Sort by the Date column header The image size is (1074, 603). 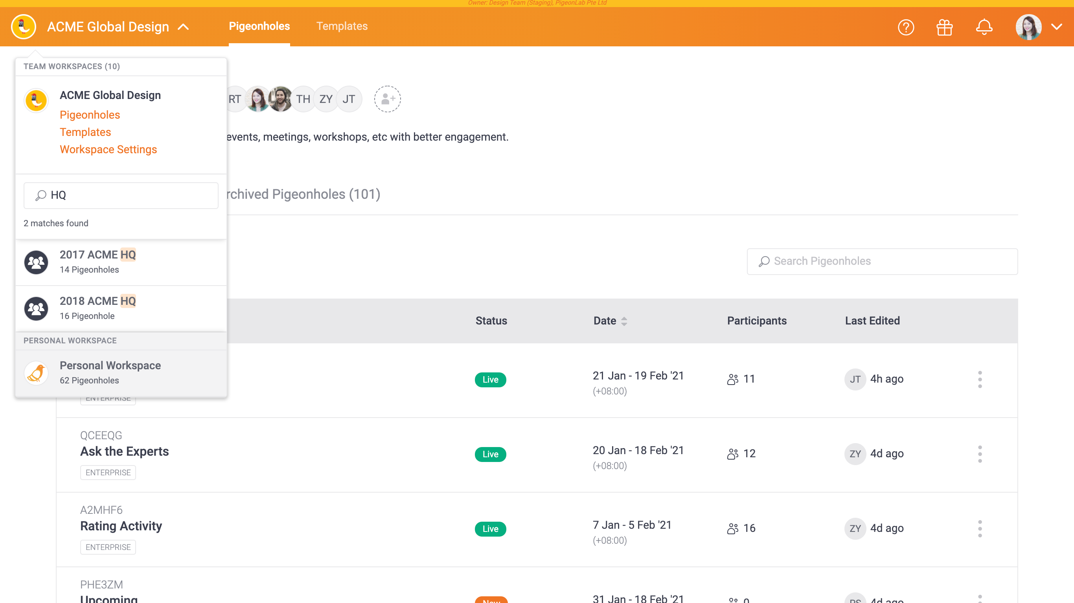(x=611, y=321)
